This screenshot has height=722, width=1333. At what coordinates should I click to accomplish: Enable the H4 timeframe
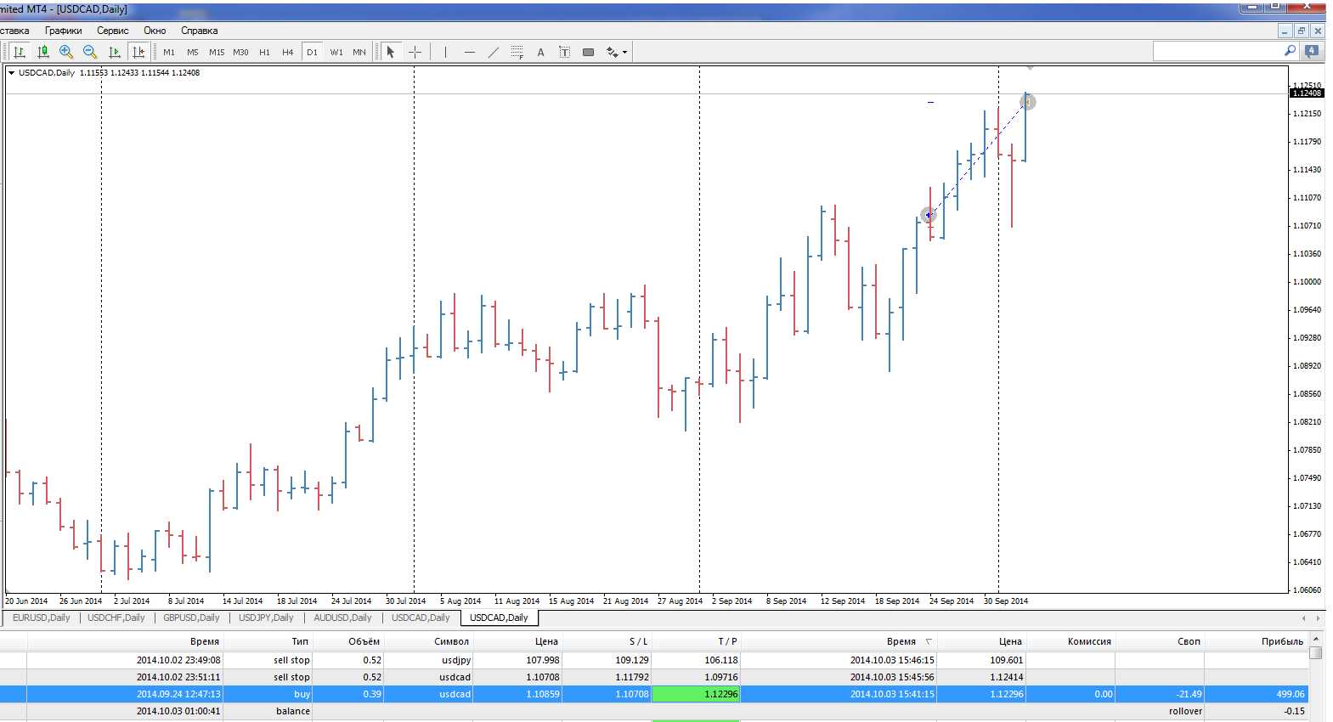pyautogui.click(x=287, y=52)
